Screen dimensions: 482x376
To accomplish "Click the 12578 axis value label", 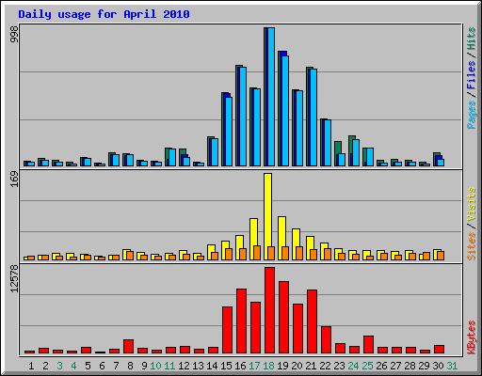I will 14,279.
